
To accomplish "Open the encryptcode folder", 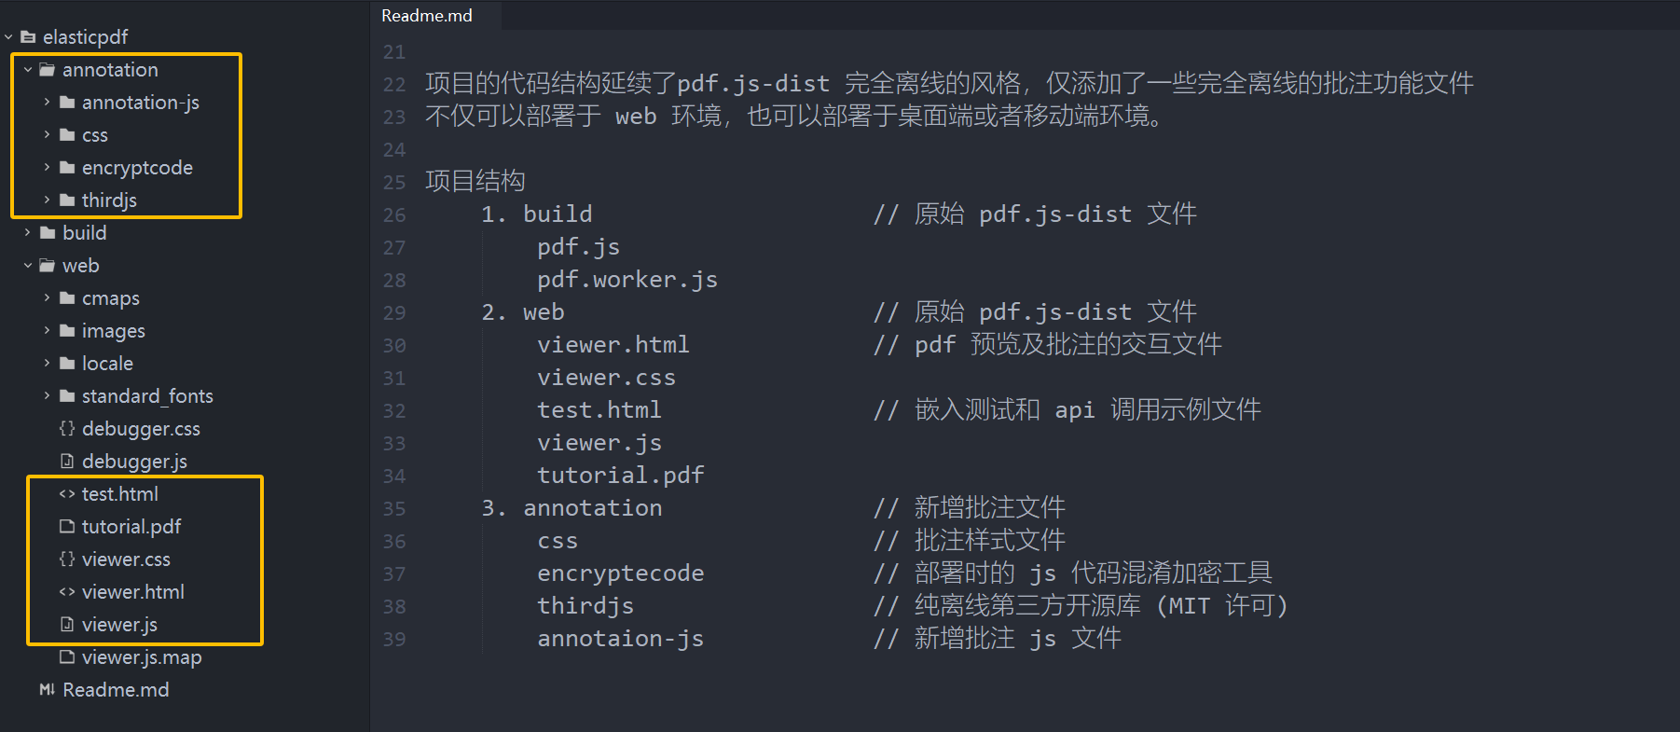I will (137, 167).
